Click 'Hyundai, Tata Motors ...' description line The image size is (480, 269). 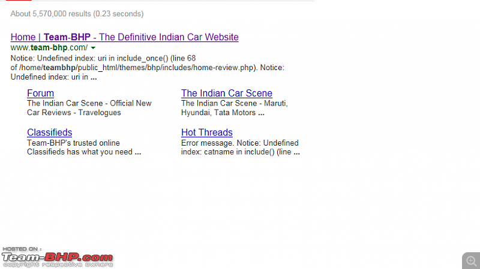(223, 113)
